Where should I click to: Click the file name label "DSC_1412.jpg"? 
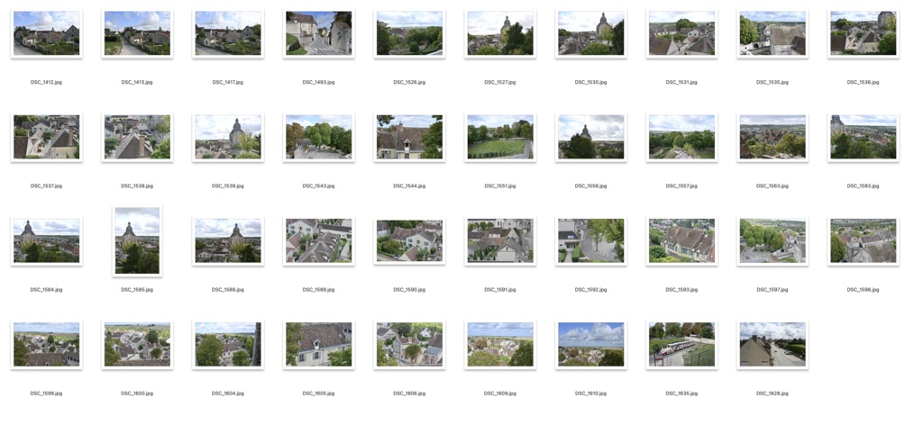click(47, 82)
